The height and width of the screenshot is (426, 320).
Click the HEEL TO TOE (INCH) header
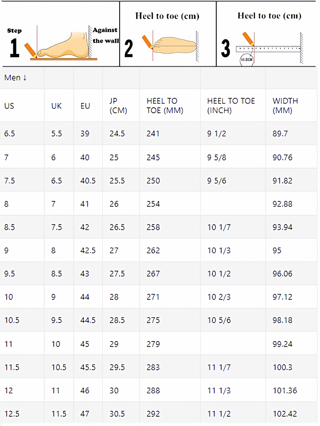(x=231, y=106)
